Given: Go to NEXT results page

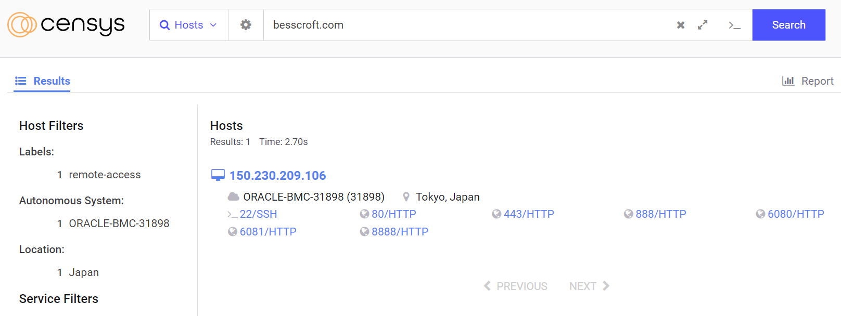Looking at the screenshot, I should (589, 286).
